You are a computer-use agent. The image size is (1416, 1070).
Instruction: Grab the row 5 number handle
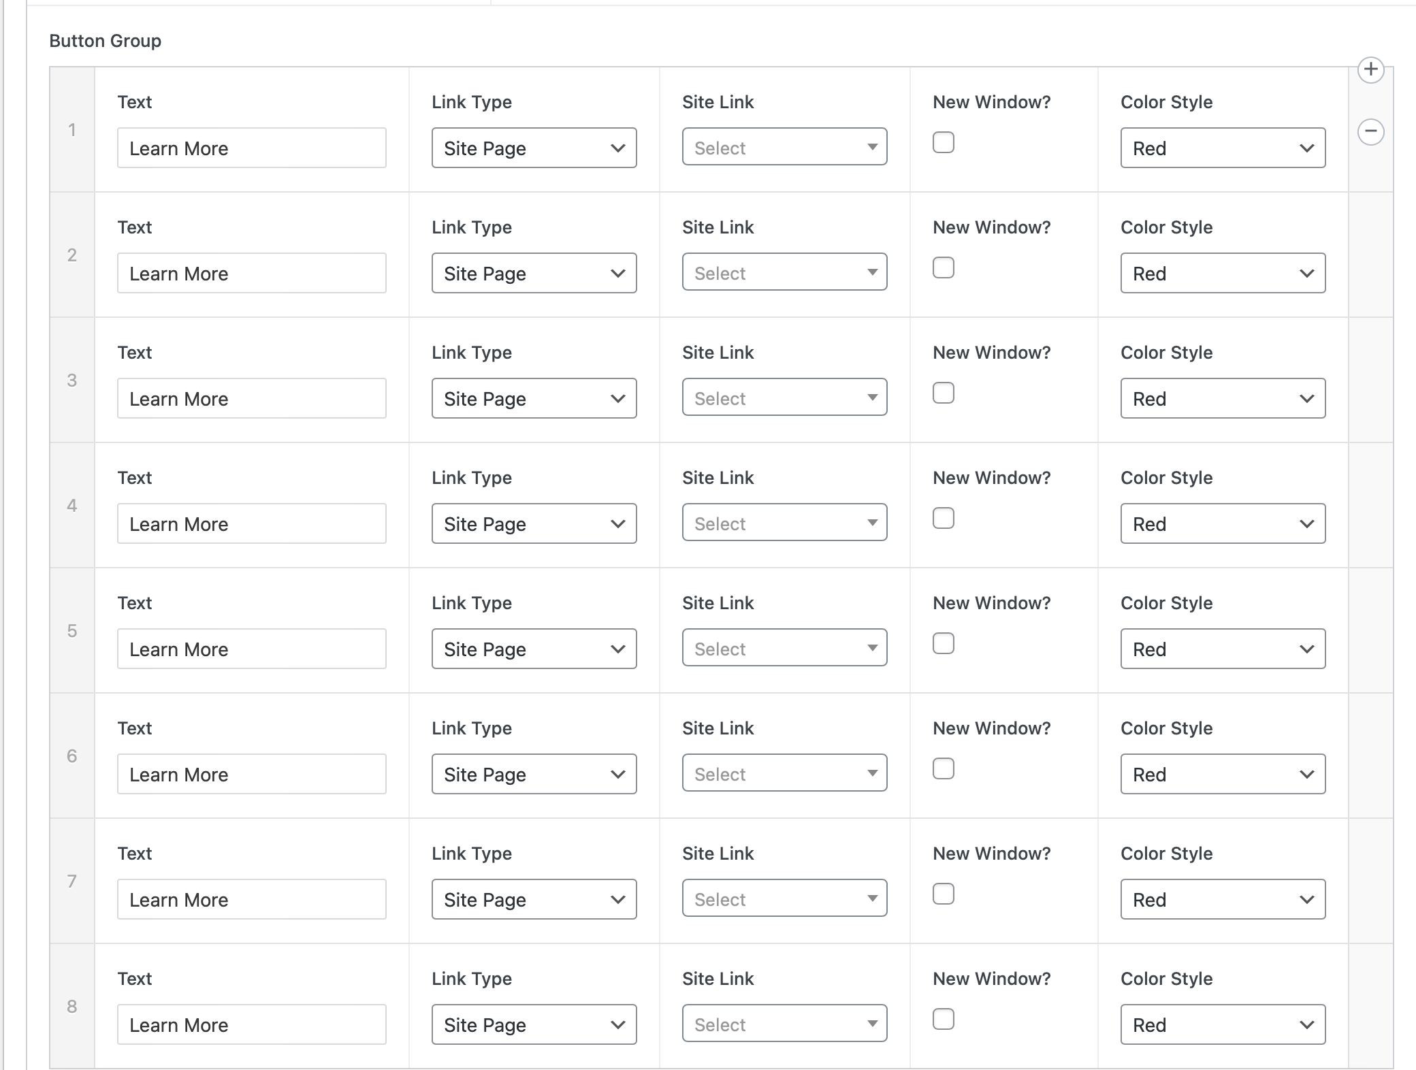click(x=72, y=630)
